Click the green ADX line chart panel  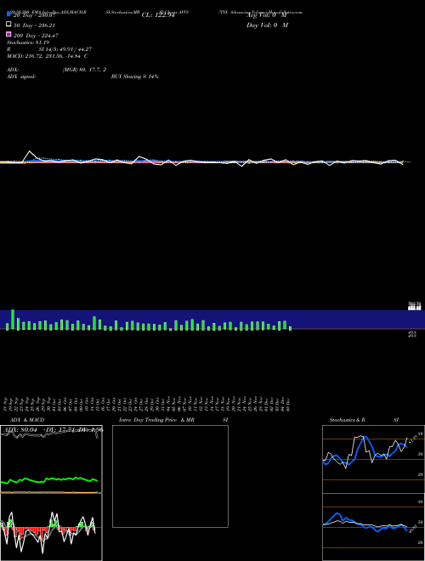point(51,459)
